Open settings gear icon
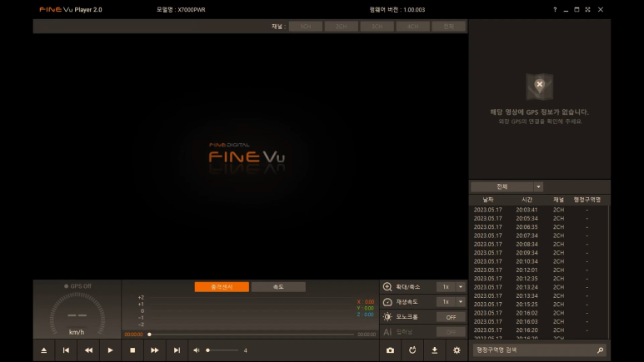644x362 pixels. tap(457, 350)
